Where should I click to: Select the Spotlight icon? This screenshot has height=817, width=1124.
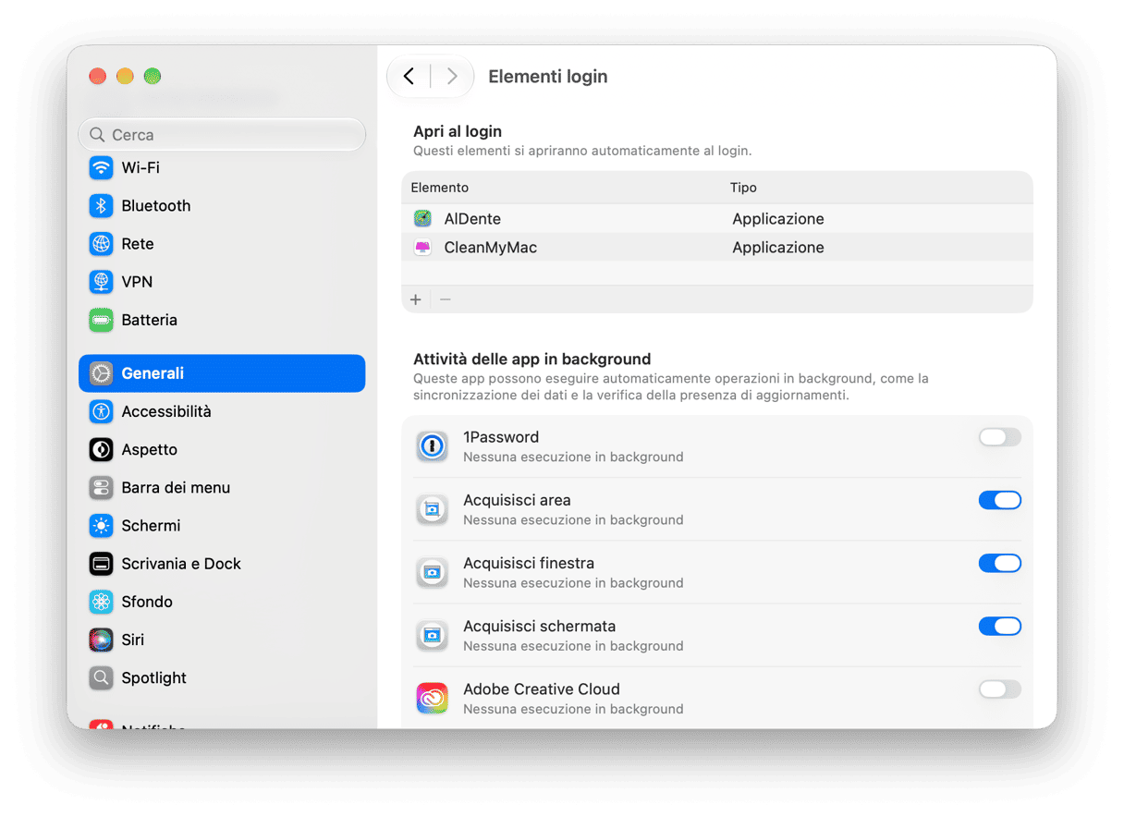tap(101, 677)
